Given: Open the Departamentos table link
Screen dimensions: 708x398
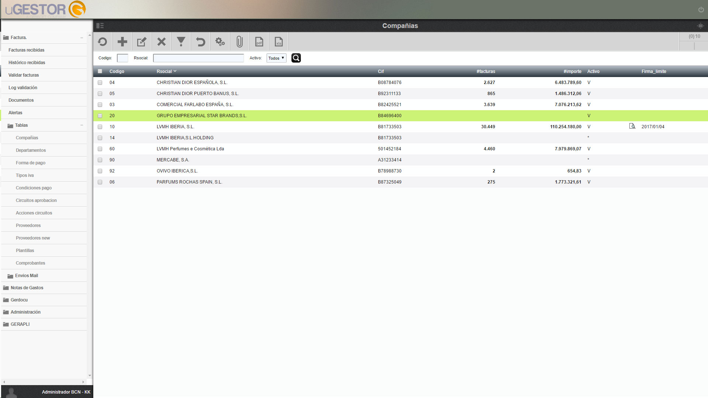Looking at the screenshot, I should 31,150.
